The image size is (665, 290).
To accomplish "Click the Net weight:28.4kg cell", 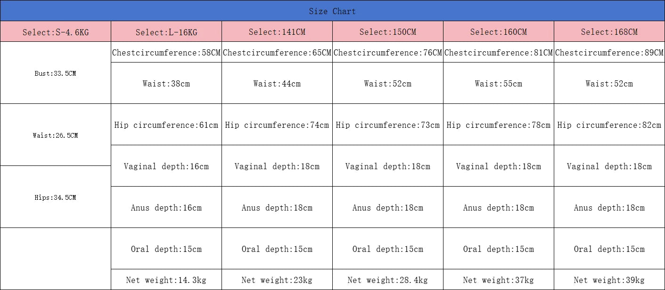I will [388, 280].
